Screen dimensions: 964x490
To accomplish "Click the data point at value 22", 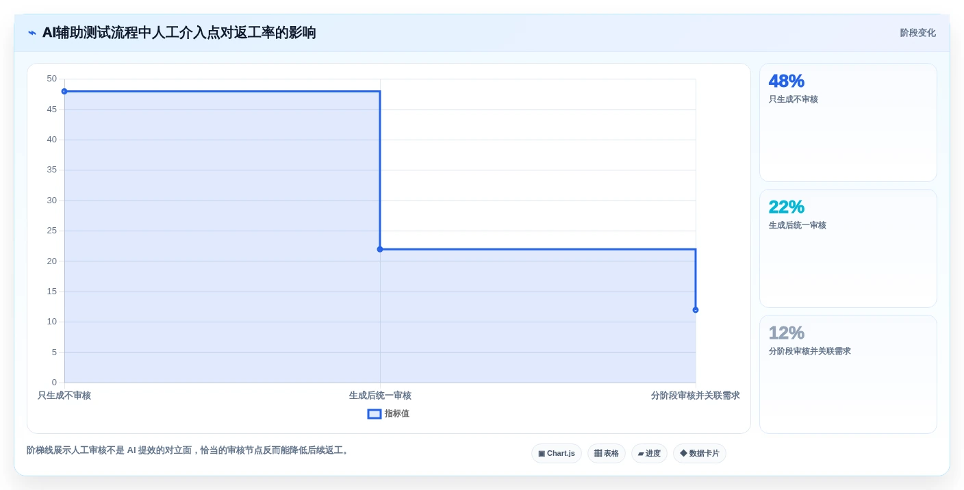I will tap(380, 249).
